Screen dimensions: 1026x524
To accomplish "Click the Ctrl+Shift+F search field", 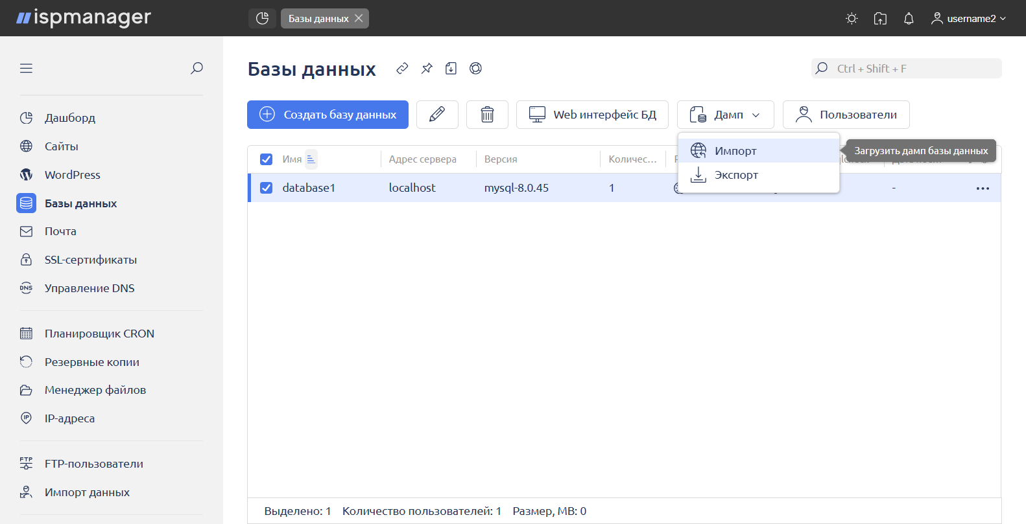I will coord(914,69).
